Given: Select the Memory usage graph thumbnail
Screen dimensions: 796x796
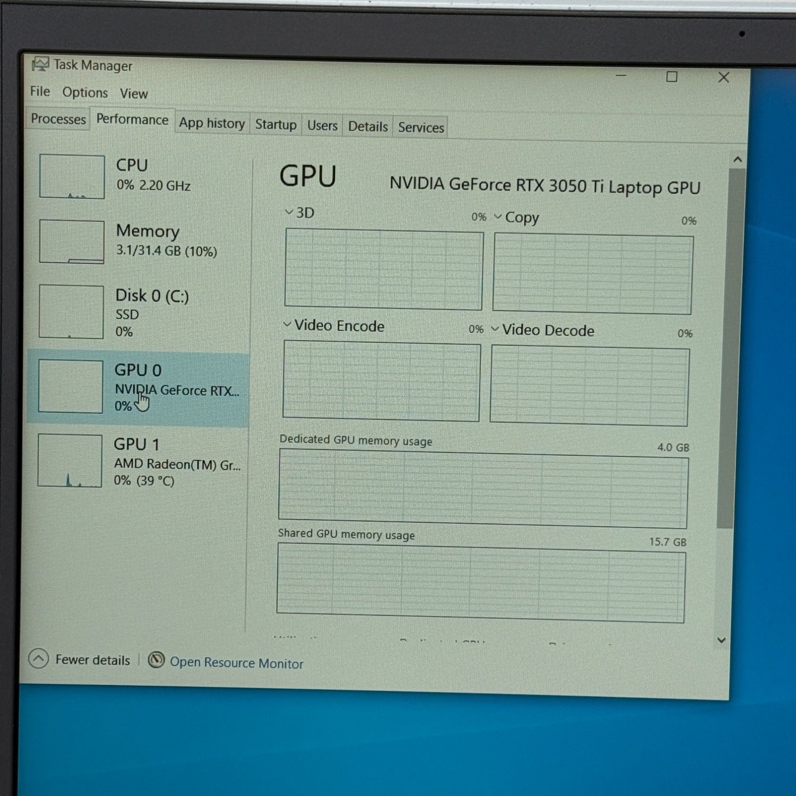Looking at the screenshot, I should click(72, 242).
